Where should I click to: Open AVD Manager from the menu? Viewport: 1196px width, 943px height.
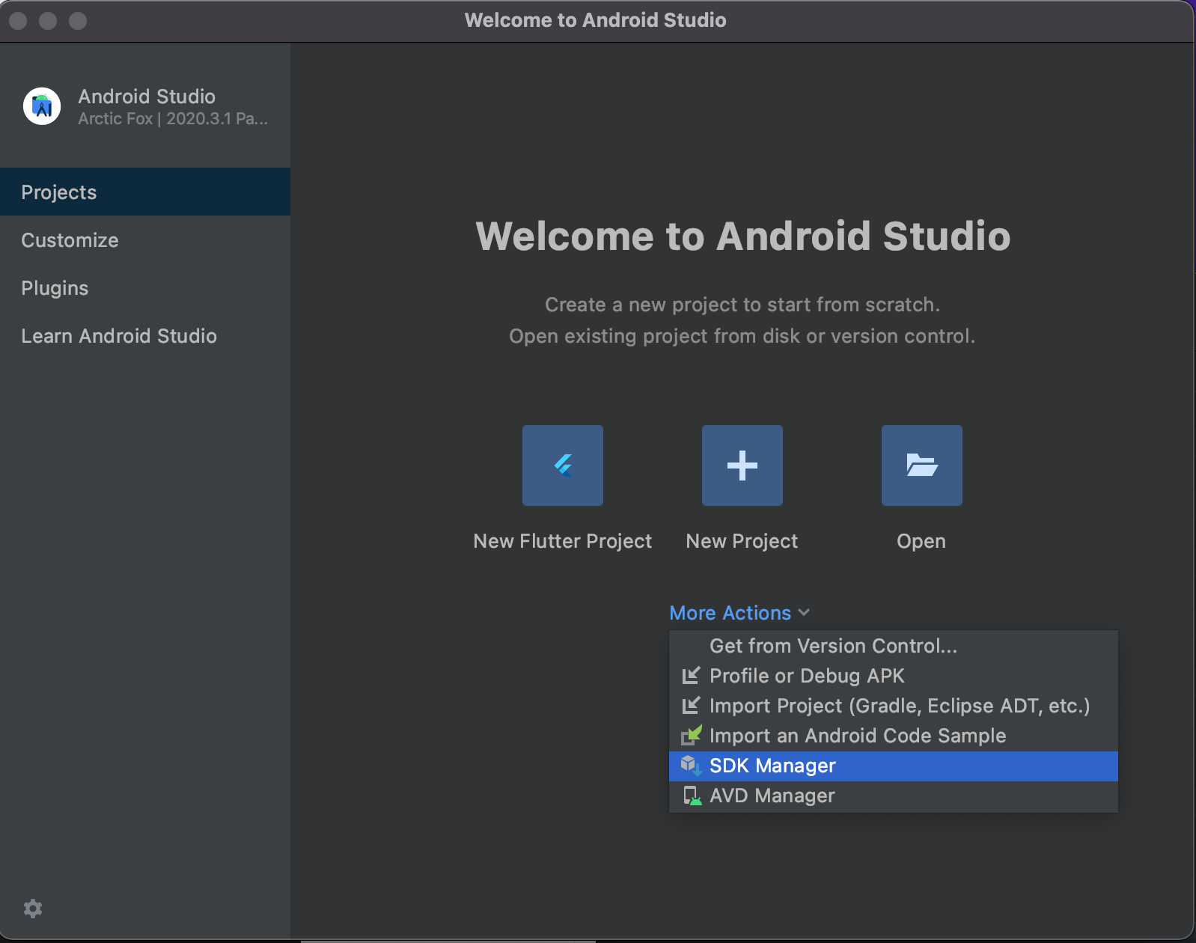tap(894, 796)
